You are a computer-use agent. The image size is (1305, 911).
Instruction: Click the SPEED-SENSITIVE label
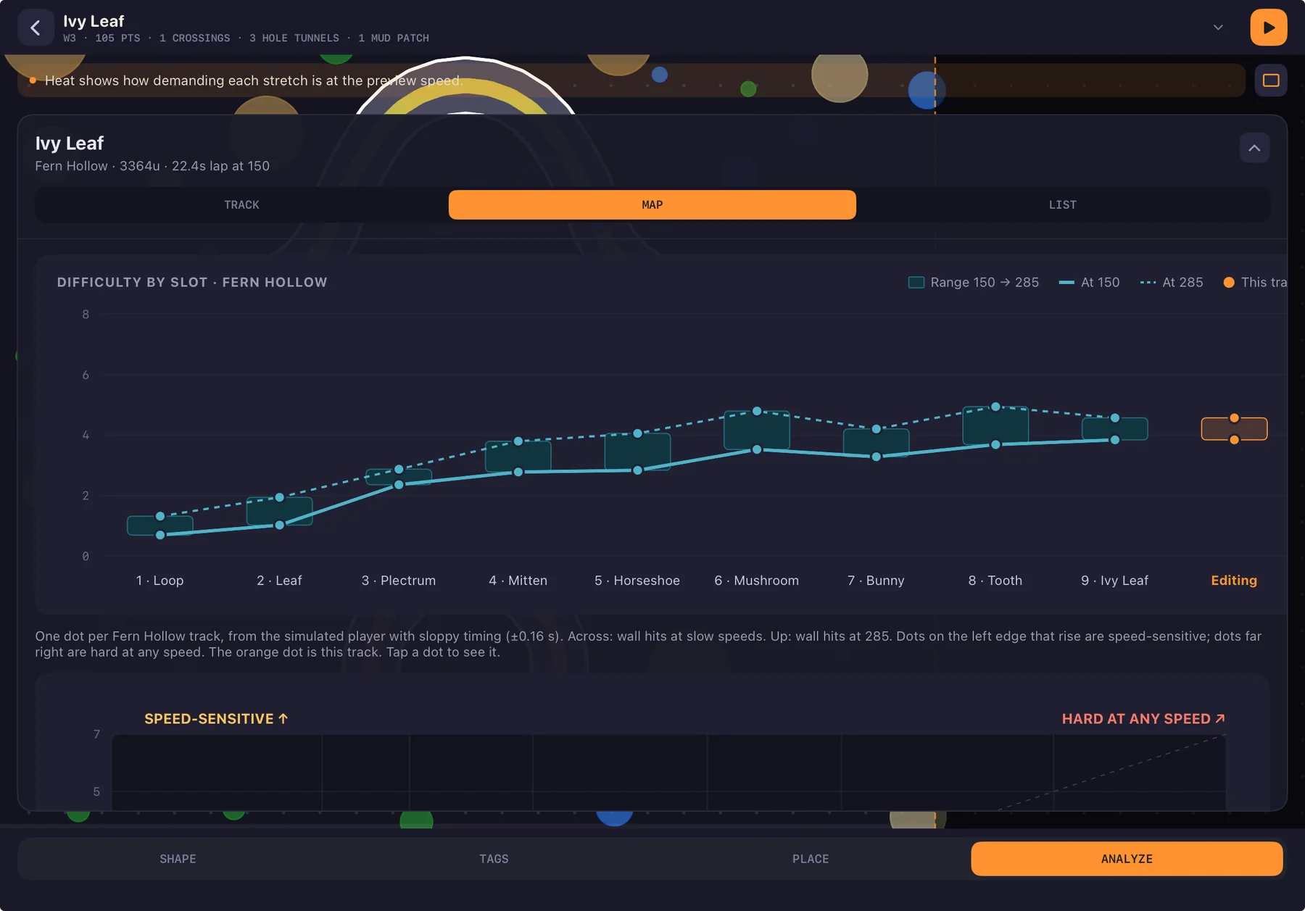[216, 719]
